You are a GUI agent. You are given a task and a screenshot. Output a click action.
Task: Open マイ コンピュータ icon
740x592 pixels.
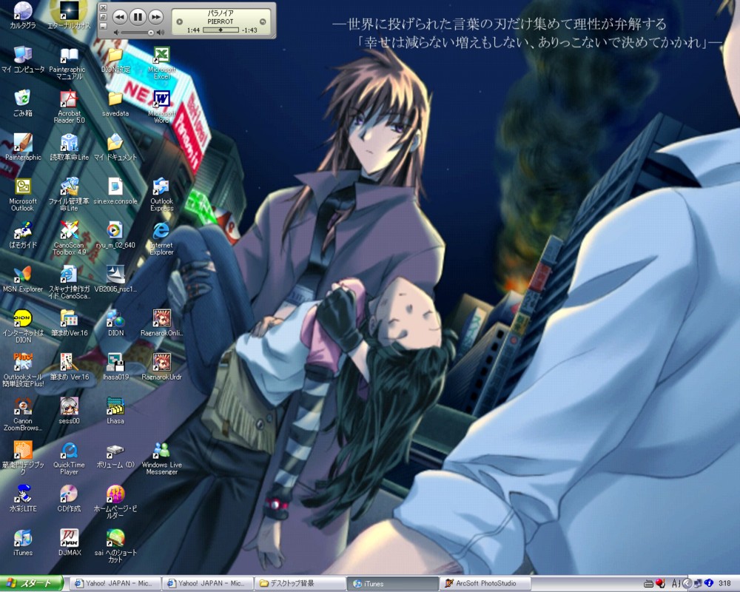(23, 59)
